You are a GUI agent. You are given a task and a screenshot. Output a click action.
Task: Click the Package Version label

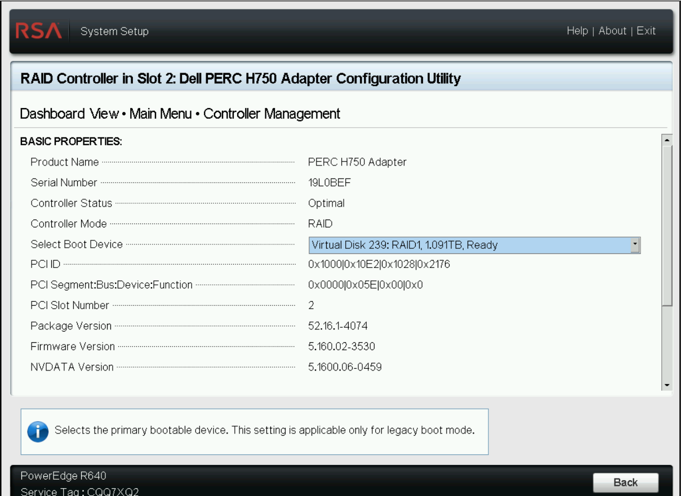tap(71, 326)
